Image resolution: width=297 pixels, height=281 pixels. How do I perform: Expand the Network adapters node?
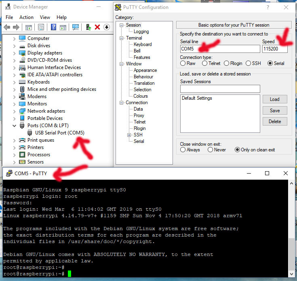[x=15, y=111]
